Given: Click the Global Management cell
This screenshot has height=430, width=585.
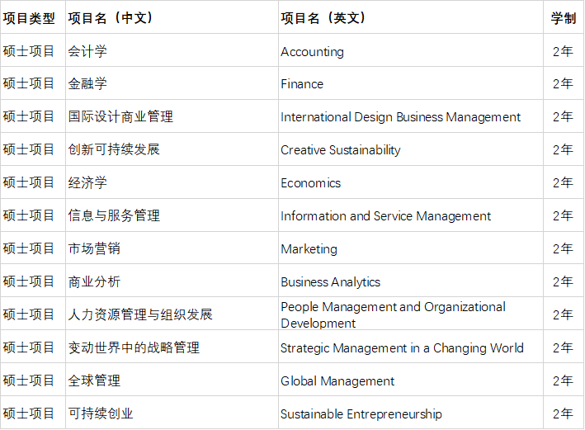Looking at the screenshot, I should pos(337,381).
